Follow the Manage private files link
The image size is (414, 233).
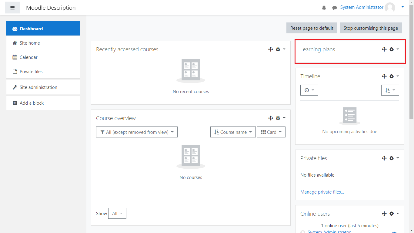pos(322,192)
